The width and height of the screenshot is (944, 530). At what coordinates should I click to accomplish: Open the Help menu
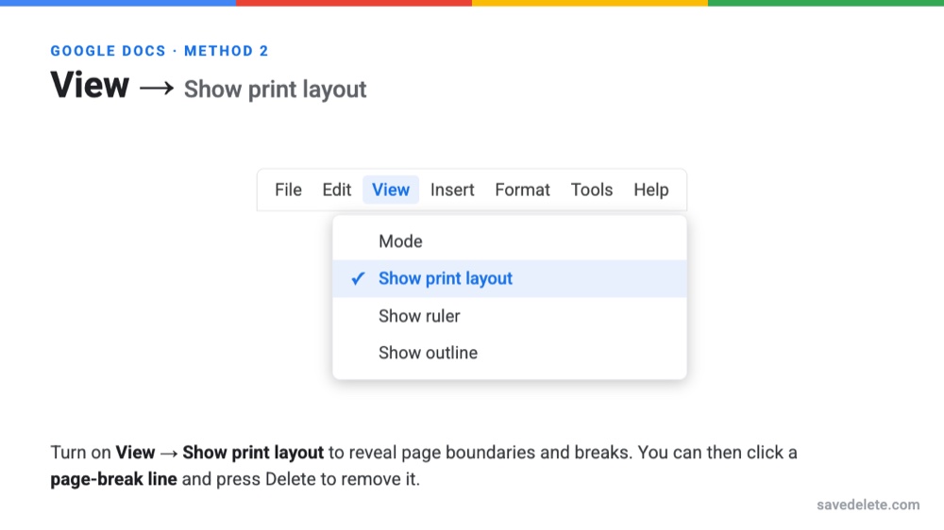click(x=650, y=190)
